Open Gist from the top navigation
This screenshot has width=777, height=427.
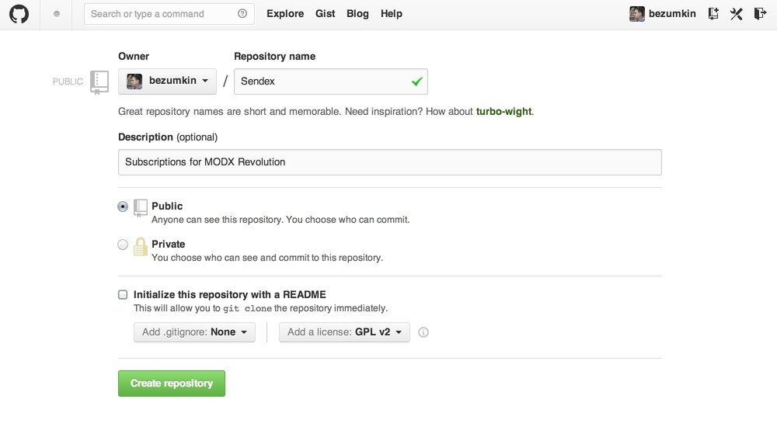[326, 14]
